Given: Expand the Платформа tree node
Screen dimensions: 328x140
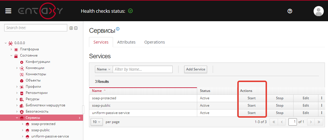Looking at the screenshot, I should pos(11,49).
